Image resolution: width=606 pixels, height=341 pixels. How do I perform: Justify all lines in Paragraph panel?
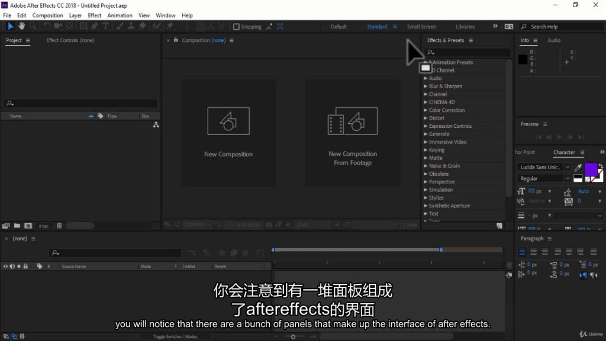[594, 252]
